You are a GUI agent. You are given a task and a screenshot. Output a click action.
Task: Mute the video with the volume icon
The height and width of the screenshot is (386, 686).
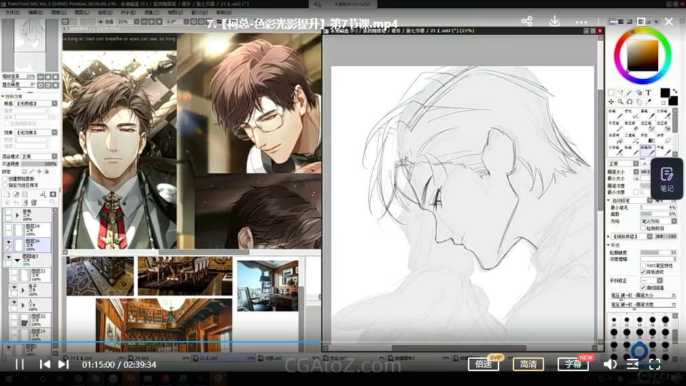[610, 364]
